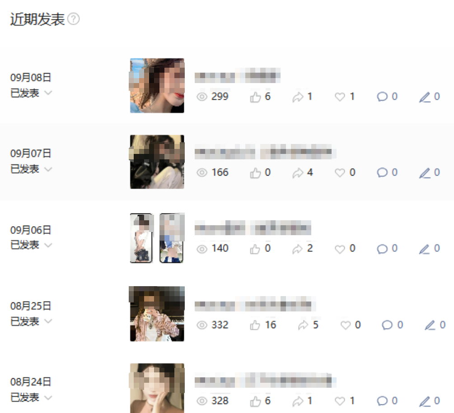Click the heart icon on 09月07日 post
Viewport: 454px width, 413px height.
click(340, 173)
